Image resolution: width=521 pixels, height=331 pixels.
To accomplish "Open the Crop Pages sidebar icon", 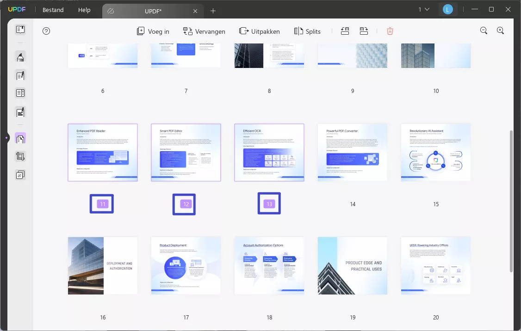I will pos(20,156).
